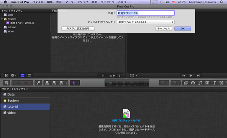The height and width of the screenshot is (138, 227).
Task: Select 新規イベント 22.03.13 event
Action: coord(22,23)
